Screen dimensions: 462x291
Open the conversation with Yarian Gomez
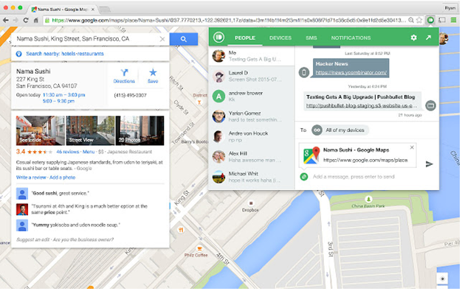252,116
